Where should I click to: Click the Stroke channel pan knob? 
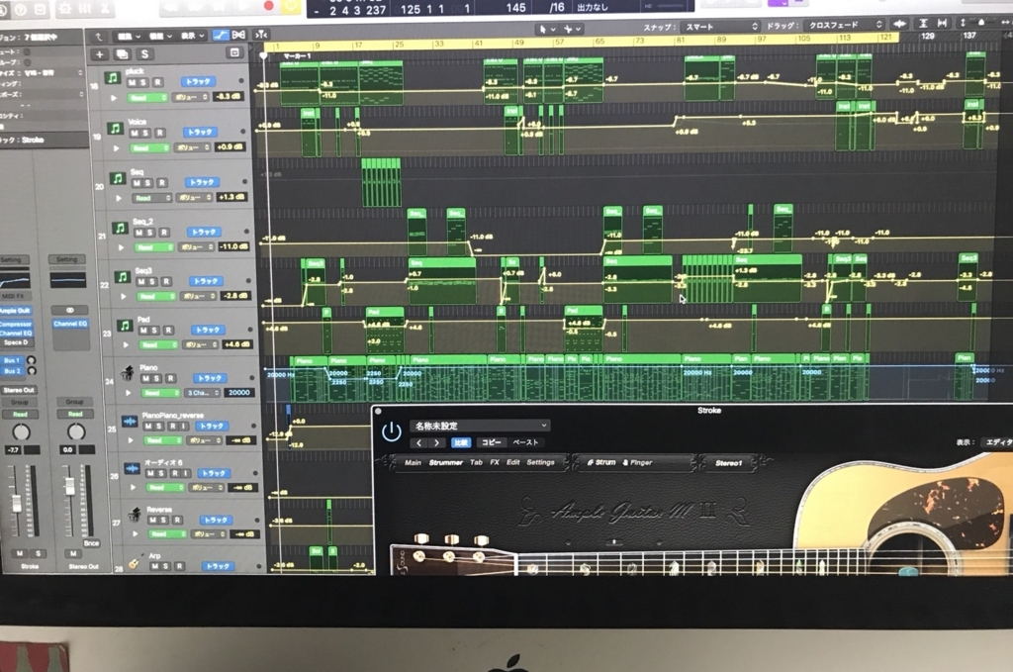click(22, 432)
